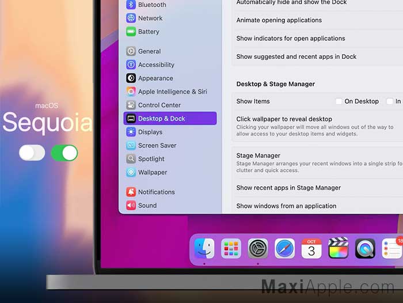The image size is (403, 303).
Task: Launch Final Cut Pro from Dock
Action: [339, 248]
